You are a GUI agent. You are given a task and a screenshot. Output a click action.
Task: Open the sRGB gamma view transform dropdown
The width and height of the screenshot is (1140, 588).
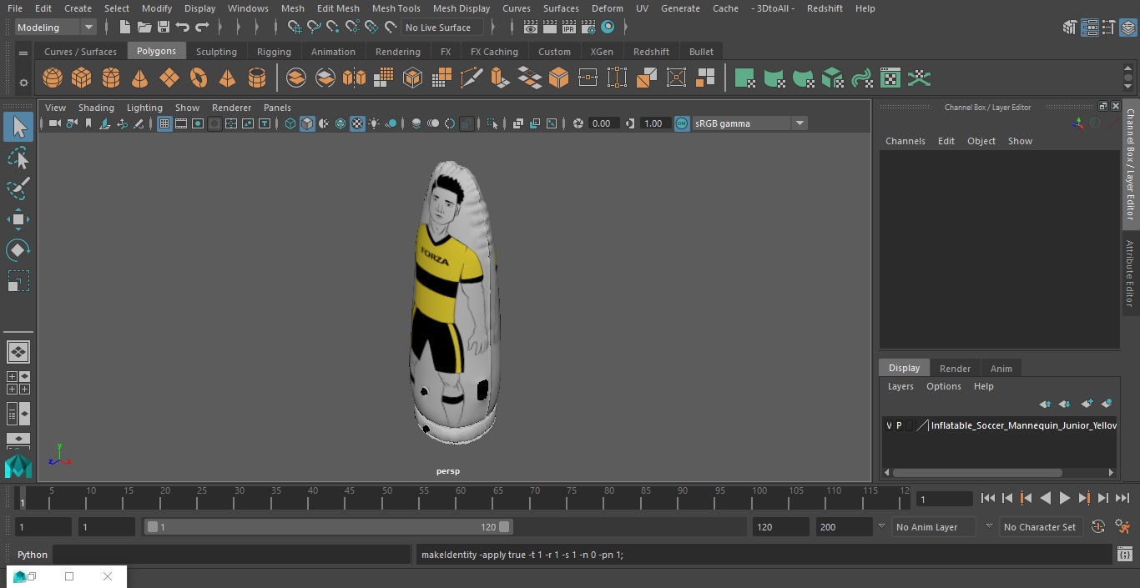(749, 123)
